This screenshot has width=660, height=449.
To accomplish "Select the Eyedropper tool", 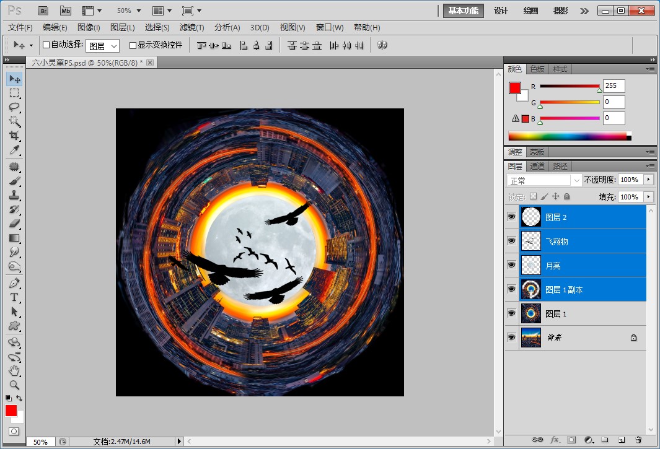I will 14,150.
